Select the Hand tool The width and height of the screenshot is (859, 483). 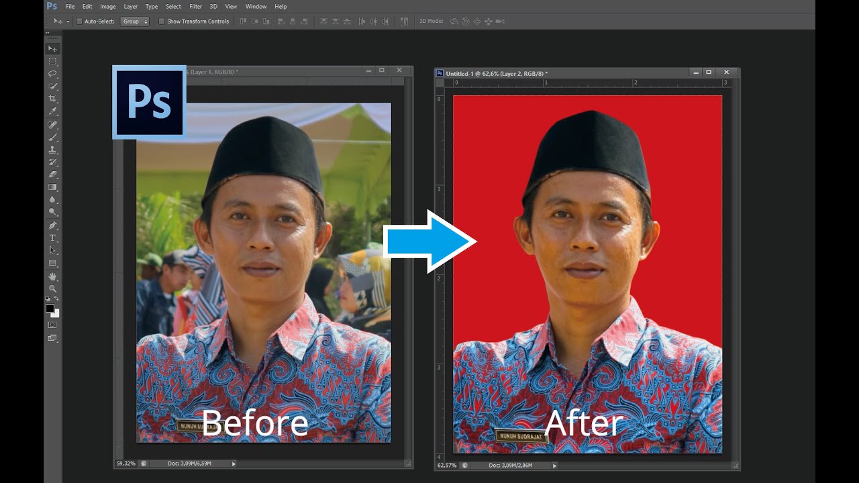pos(52,276)
